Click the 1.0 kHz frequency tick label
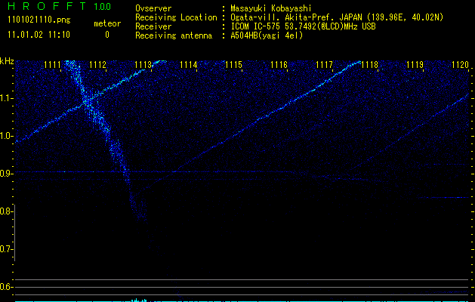475x302 pixels. (x=6, y=136)
